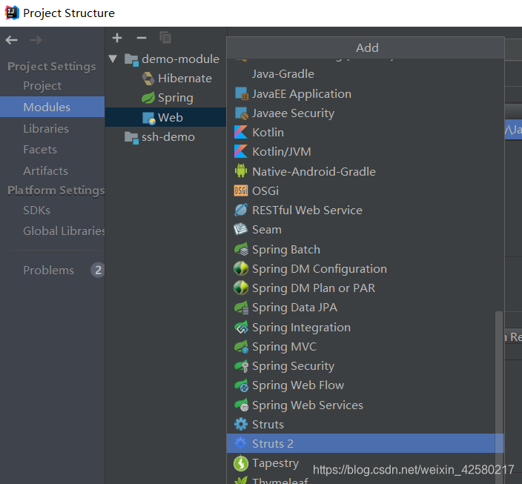Viewport: 522px width, 484px height.
Task: Click the RESTful Web Service icon
Action: [241, 210]
